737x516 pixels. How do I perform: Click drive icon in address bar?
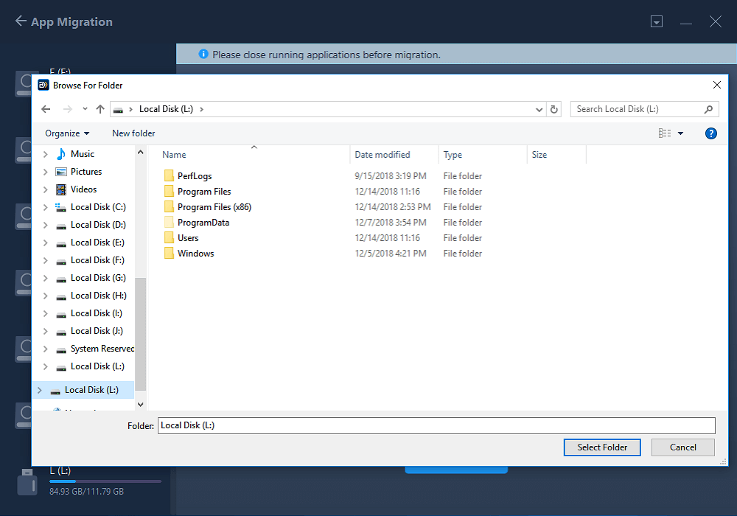(119, 110)
